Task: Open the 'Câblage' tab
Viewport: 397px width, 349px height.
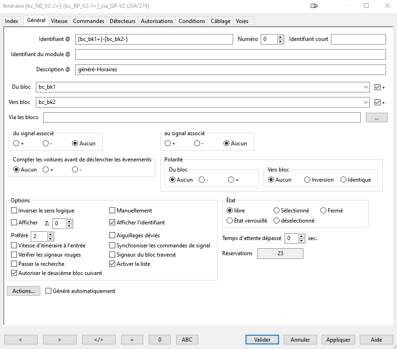Action: [x=220, y=21]
